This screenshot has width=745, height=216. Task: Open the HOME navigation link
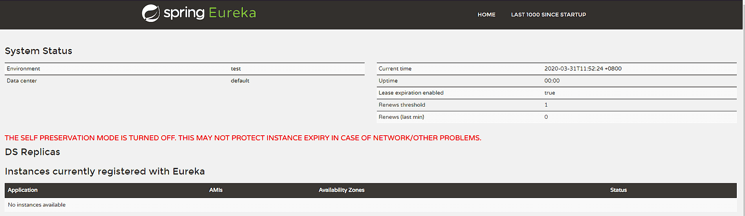(x=486, y=15)
